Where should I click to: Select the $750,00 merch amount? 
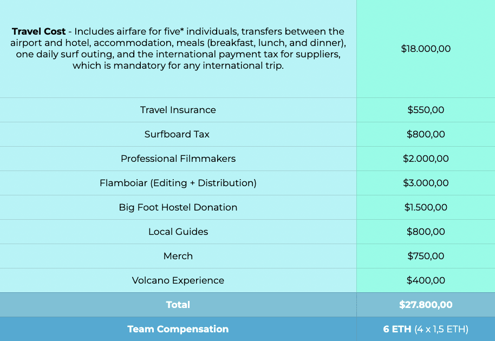pos(426,256)
